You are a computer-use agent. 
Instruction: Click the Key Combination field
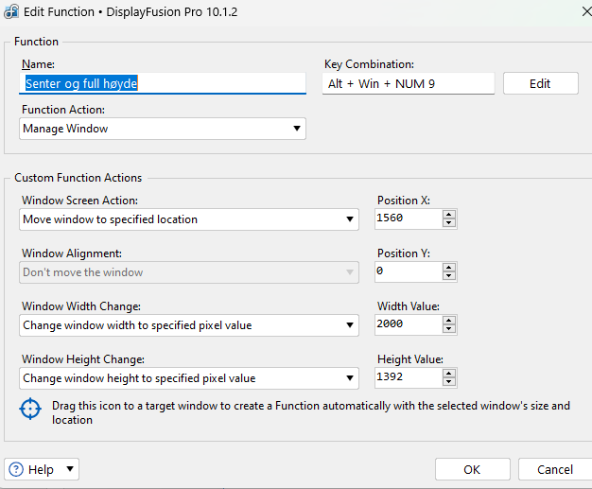click(408, 83)
